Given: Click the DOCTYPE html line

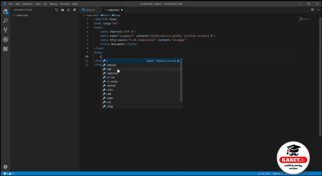Looking at the screenshot, I should 106,19.
